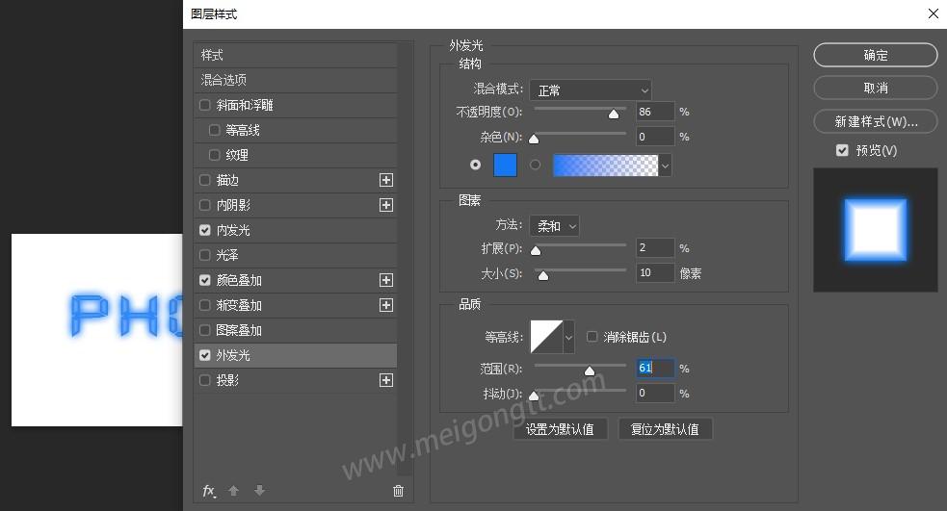The width and height of the screenshot is (947, 511).
Task: Click the 范围 slider handle
Action: coord(590,371)
